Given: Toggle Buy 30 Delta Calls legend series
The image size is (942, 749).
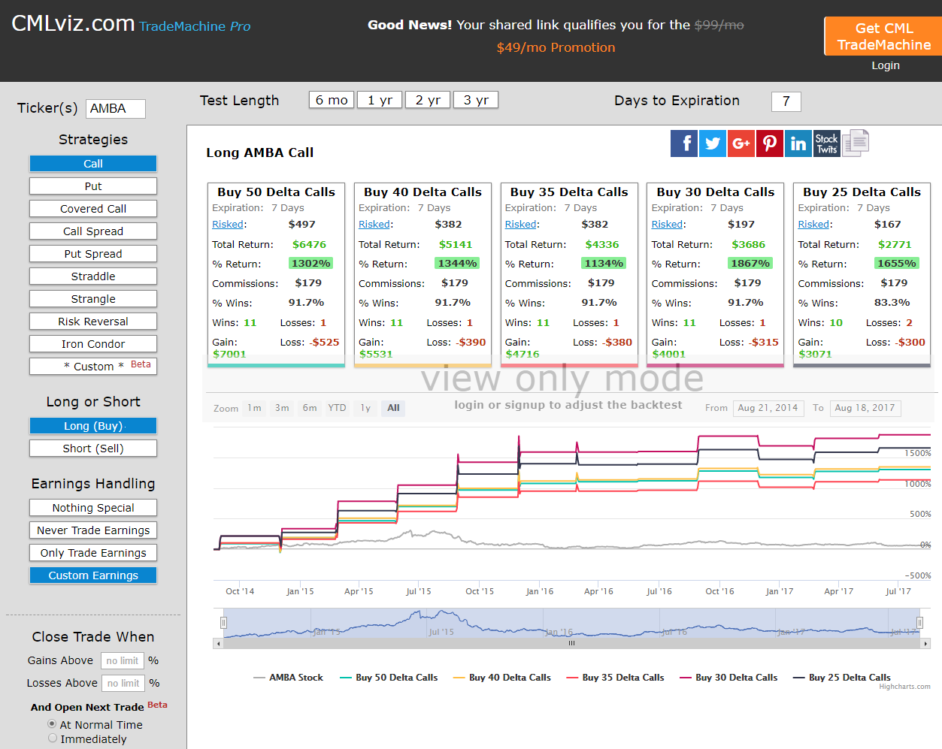Looking at the screenshot, I should [x=728, y=678].
